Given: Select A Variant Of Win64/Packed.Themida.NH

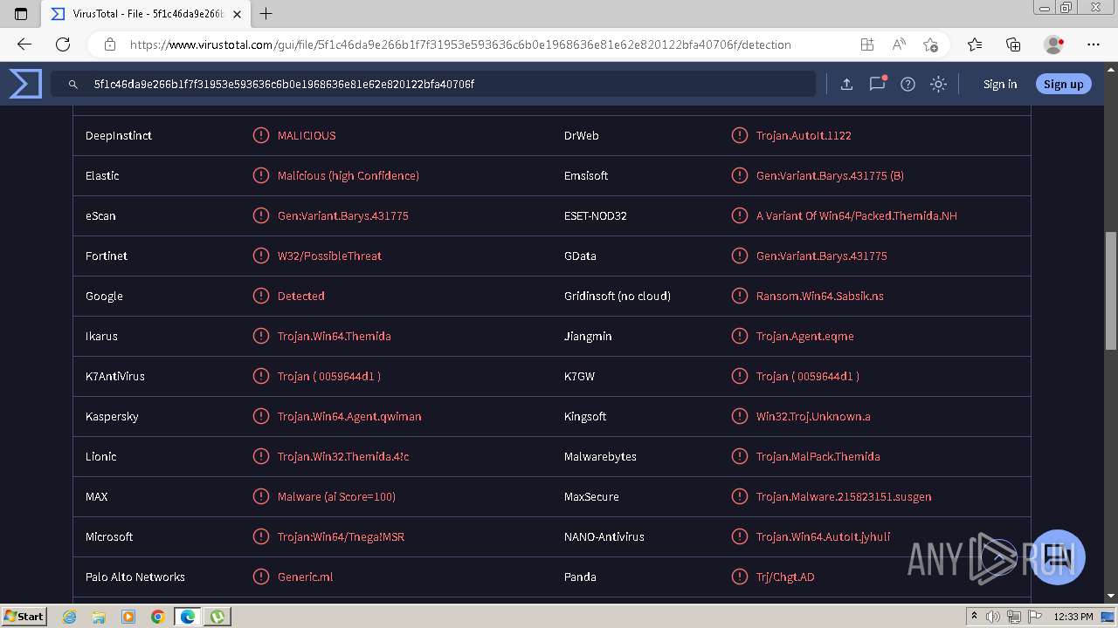Looking at the screenshot, I should 857,215.
